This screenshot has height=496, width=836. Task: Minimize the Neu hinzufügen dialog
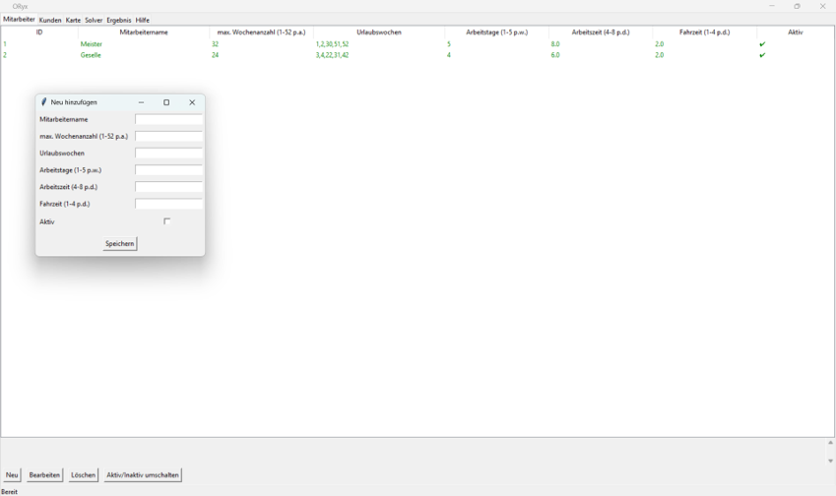pos(141,102)
